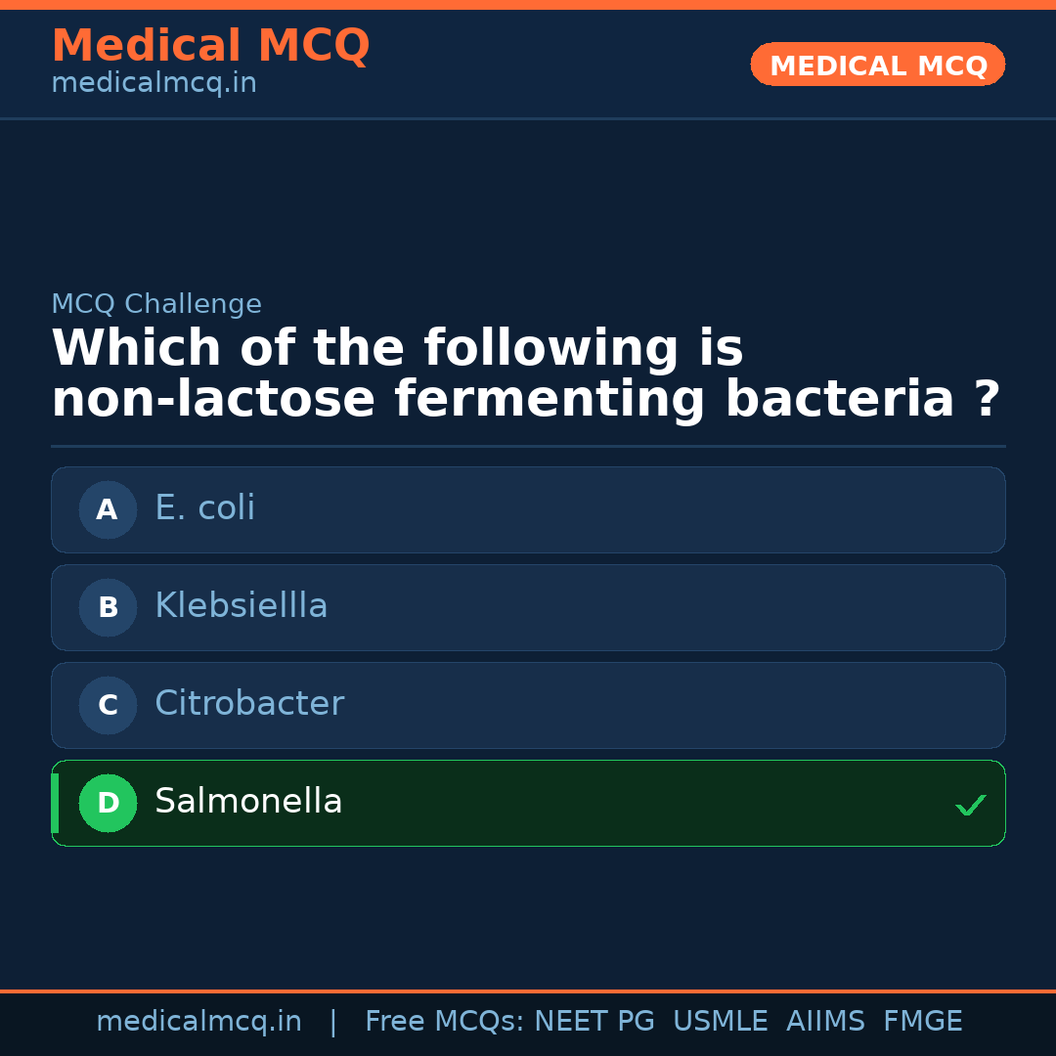This screenshot has width=1056, height=1056.
Task: Open the medicalmcq.in link in the footer
Action: pyautogui.click(x=198, y=1022)
